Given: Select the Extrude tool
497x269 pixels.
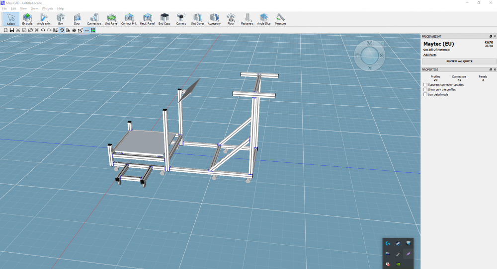Looking at the screenshot, I should tap(27, 19).
